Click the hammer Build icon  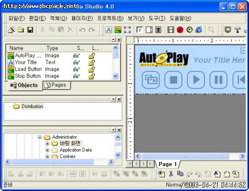point(238,30)
